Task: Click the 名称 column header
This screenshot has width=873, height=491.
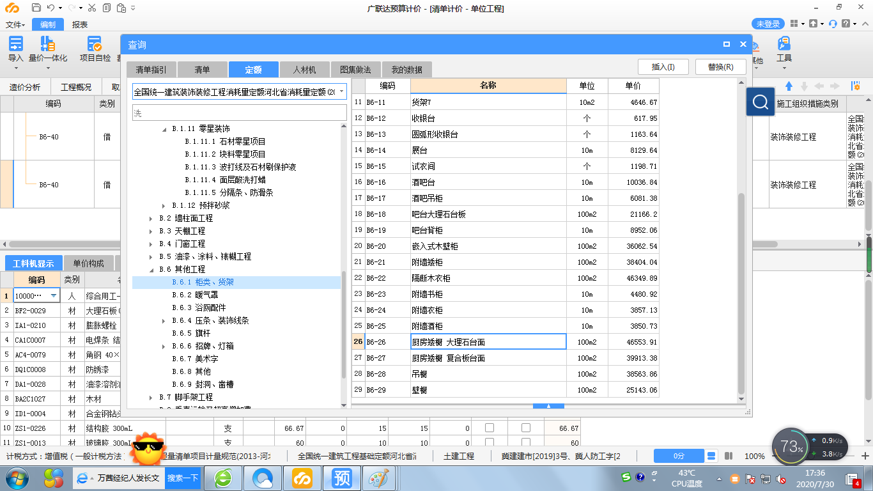Action: point(488,86)
